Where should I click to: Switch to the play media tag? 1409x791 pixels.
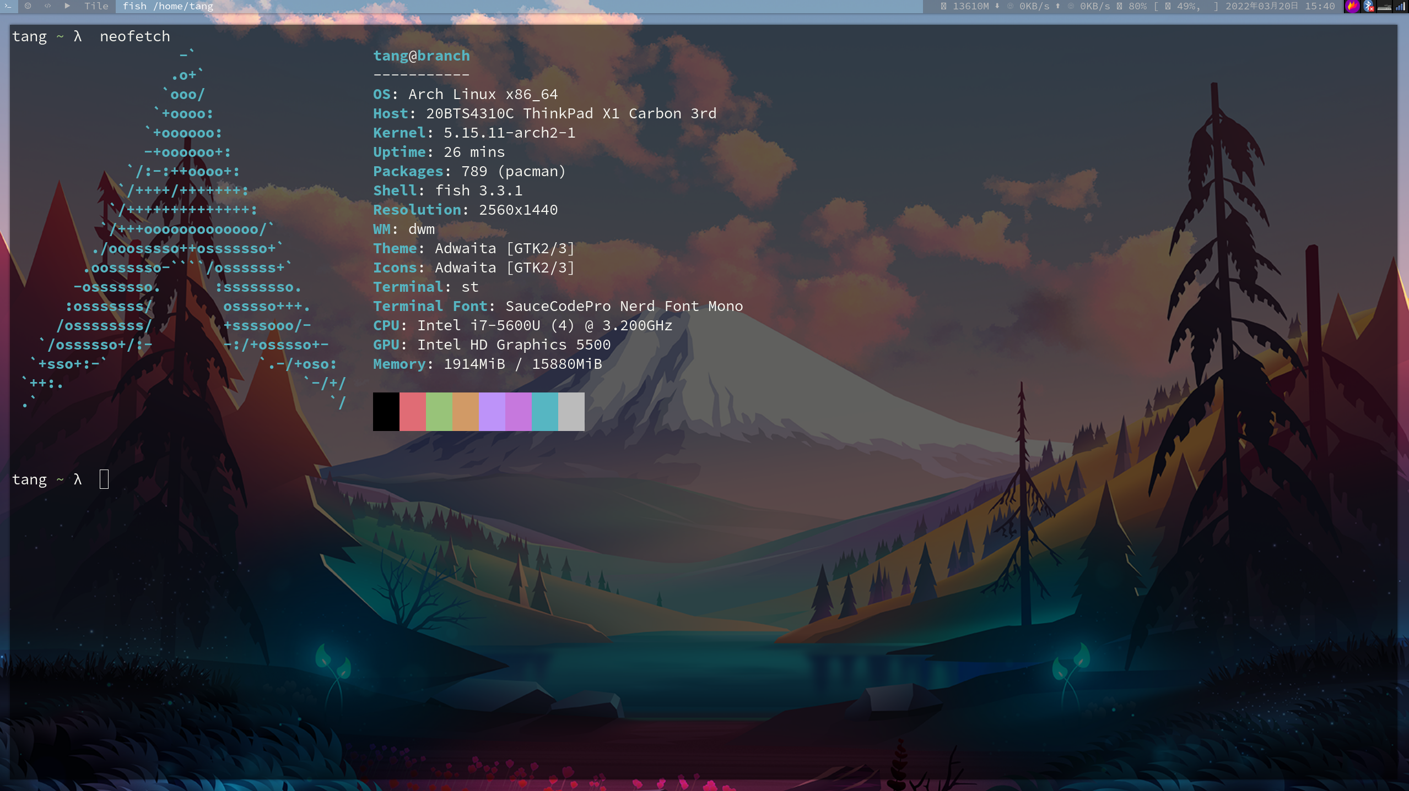click(x=67, y=6)
